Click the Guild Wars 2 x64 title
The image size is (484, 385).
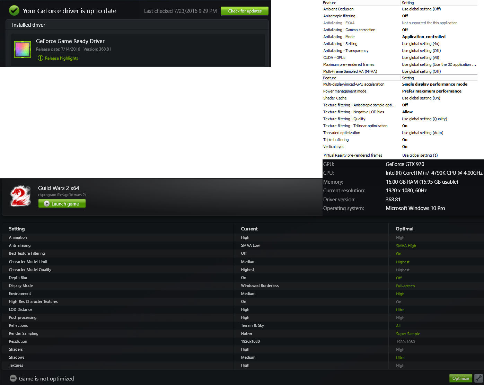coord(58,188)
